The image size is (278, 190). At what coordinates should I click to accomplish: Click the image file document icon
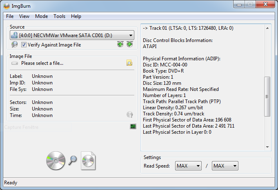pos(88,161)
